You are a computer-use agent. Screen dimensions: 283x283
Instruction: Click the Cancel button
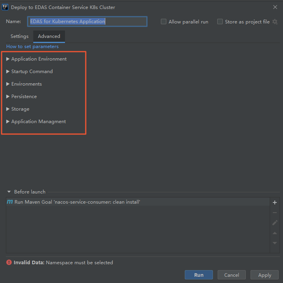click(x=232, y=275)
